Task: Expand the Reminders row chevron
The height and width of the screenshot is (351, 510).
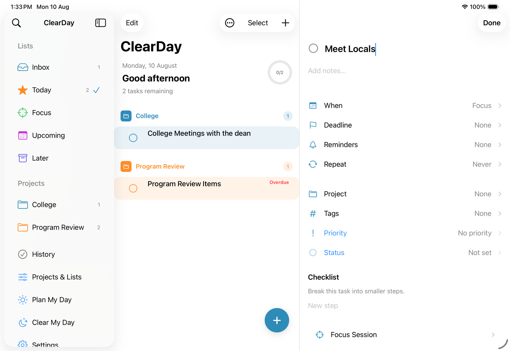Action: (500, 145)
